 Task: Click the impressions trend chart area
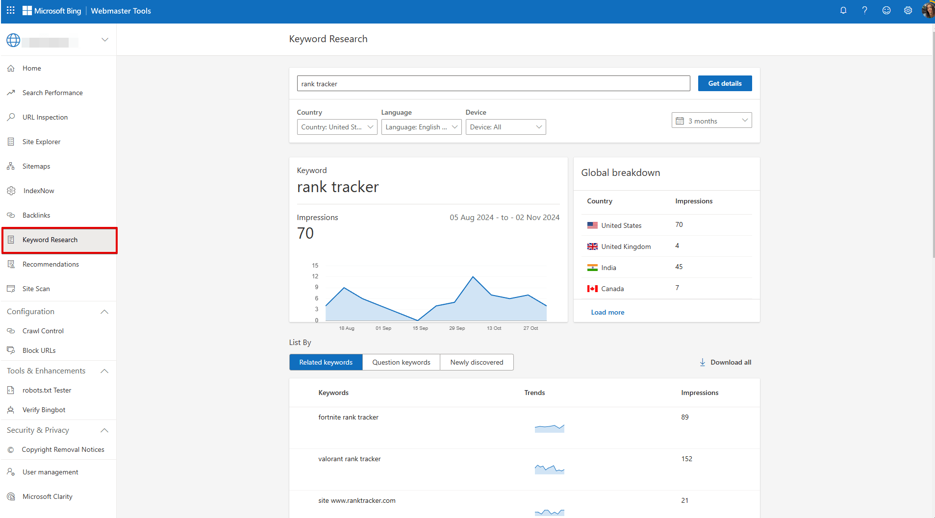[436, 299]
